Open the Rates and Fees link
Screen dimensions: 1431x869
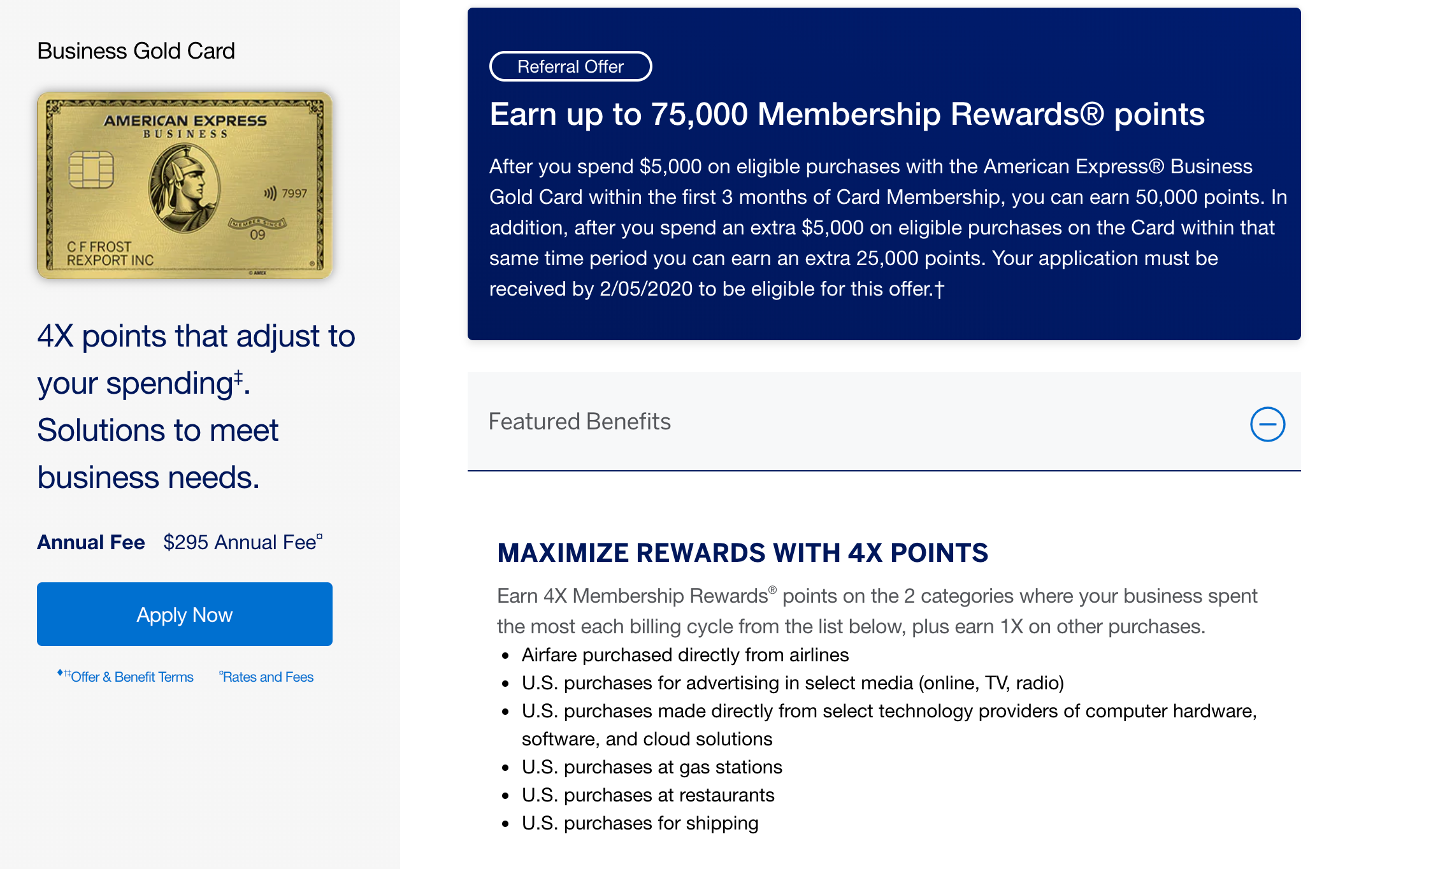[x=268, y=677]
